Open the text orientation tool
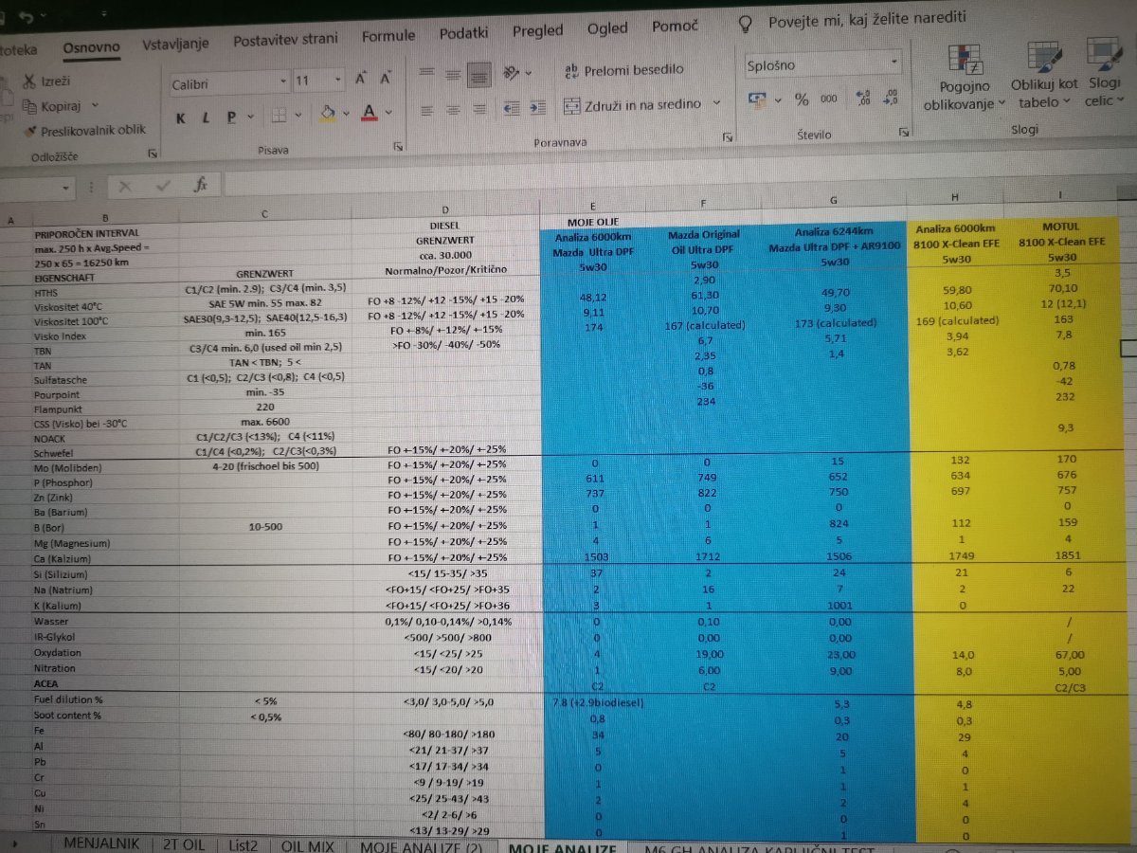 512,72
